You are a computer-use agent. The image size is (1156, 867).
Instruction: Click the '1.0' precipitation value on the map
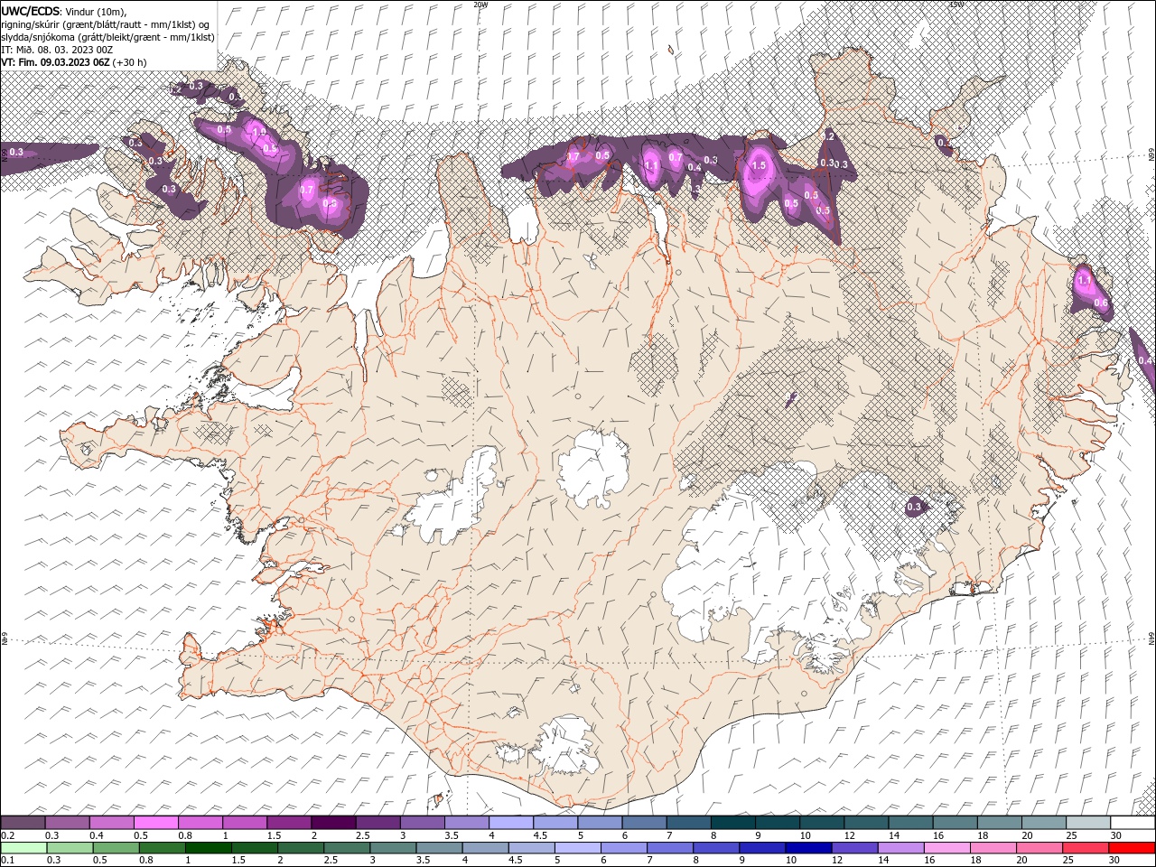coord(259,133)
